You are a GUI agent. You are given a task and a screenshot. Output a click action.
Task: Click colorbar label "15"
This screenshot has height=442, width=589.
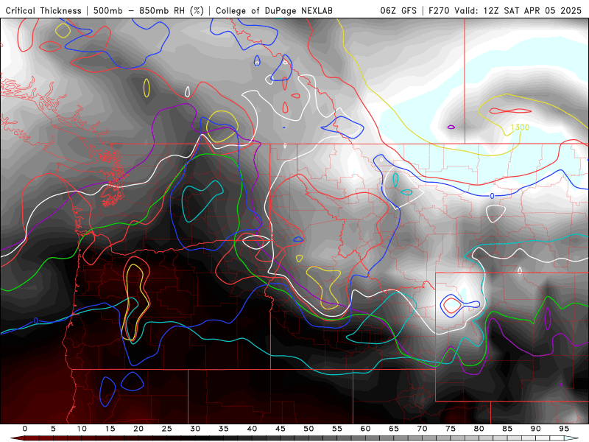click(x=110, y=429)
